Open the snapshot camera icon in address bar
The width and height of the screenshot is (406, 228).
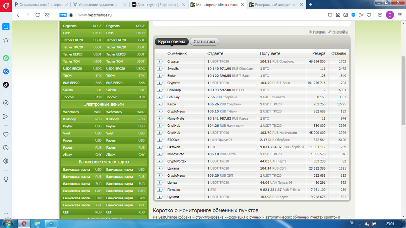pos(345,15)
